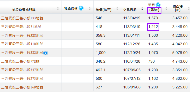Sort by 總價(萬元) column arrows
Screen dimensions: 190x92
click(x=117, y=9)
